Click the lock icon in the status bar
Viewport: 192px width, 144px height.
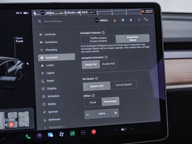pos(35,13)
